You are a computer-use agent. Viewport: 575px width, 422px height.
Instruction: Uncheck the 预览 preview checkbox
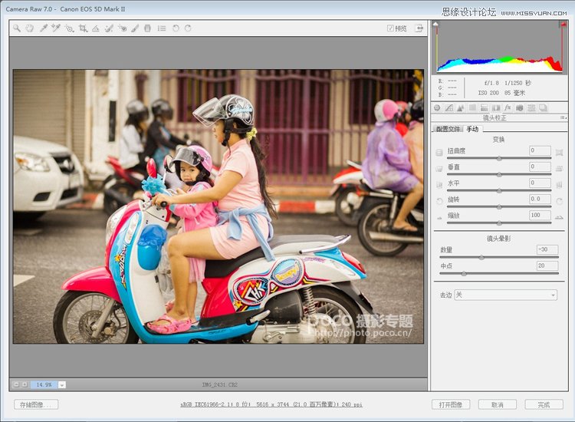[390, 28]
